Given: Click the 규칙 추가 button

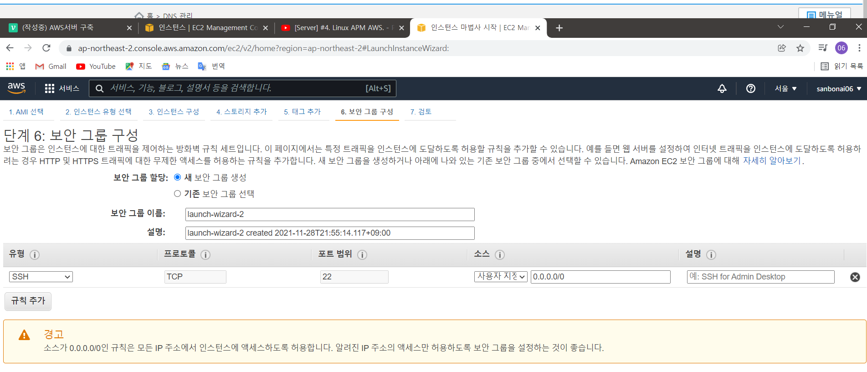Looking at the screenshot, I should coord(28,301).
